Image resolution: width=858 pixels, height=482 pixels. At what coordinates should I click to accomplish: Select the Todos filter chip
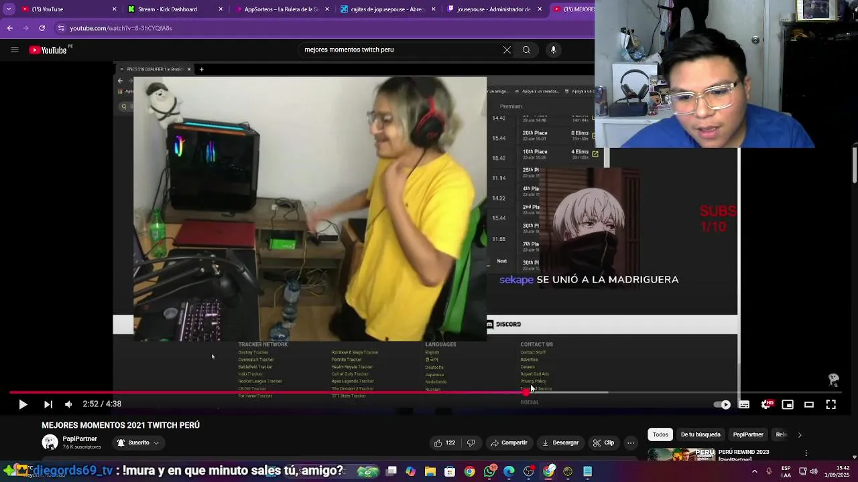[x=661, y=434]
